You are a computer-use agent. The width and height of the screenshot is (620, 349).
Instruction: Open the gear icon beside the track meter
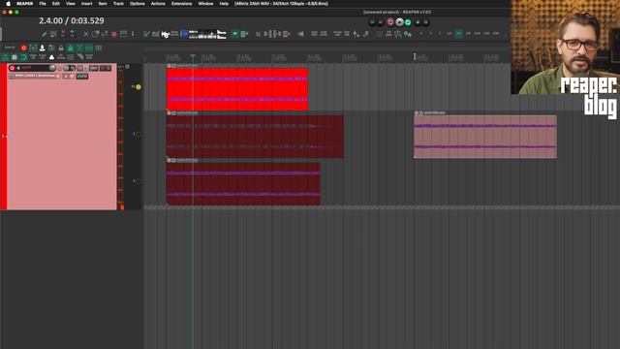127,67
